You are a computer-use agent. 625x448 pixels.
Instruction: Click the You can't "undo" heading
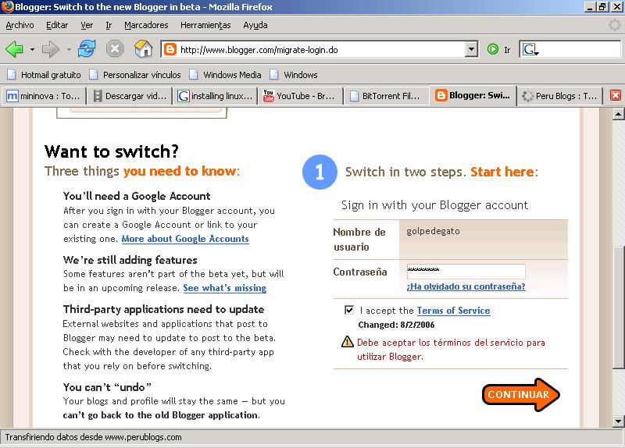pyautogui.click(x=107, y=387)
